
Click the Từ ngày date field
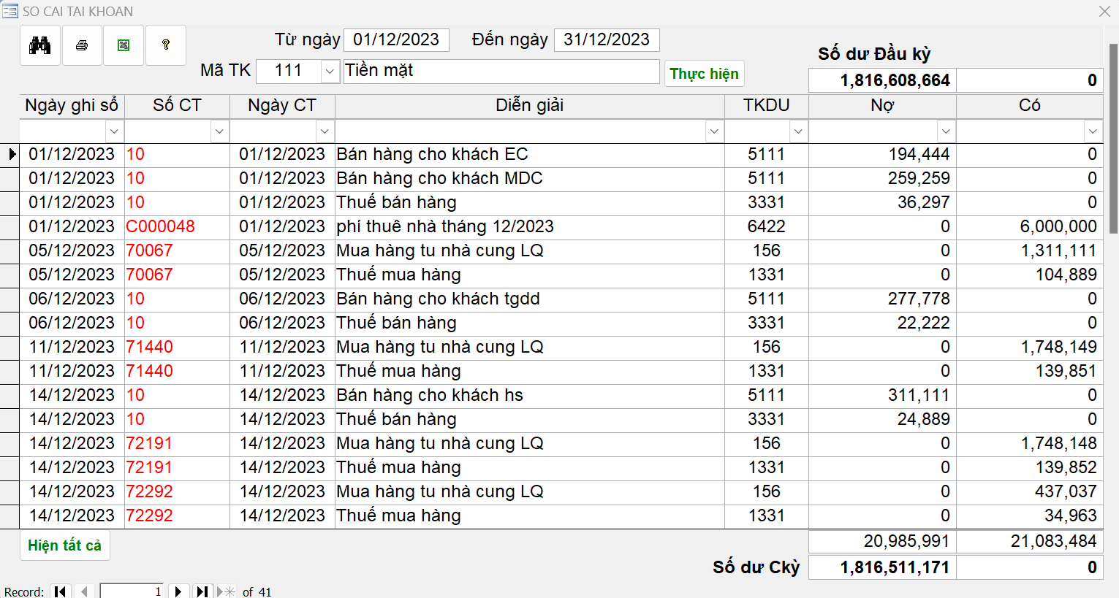396,40
